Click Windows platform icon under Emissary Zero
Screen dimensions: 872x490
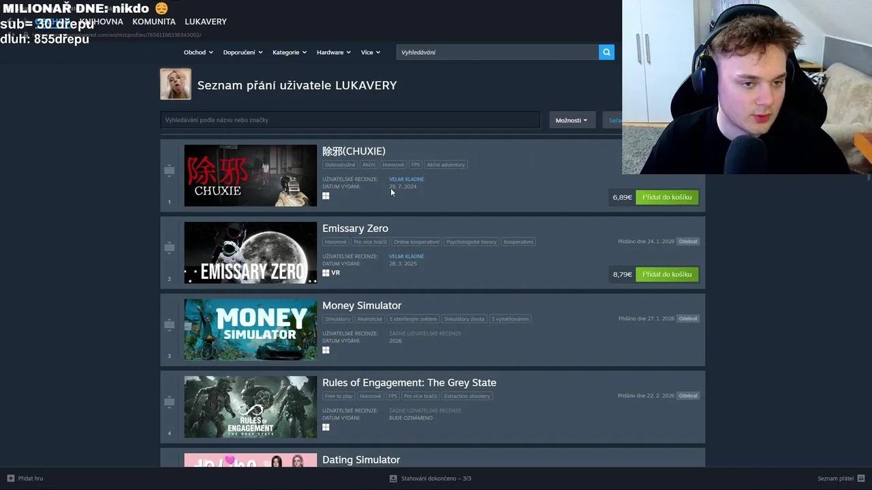(x=326, y=273)
